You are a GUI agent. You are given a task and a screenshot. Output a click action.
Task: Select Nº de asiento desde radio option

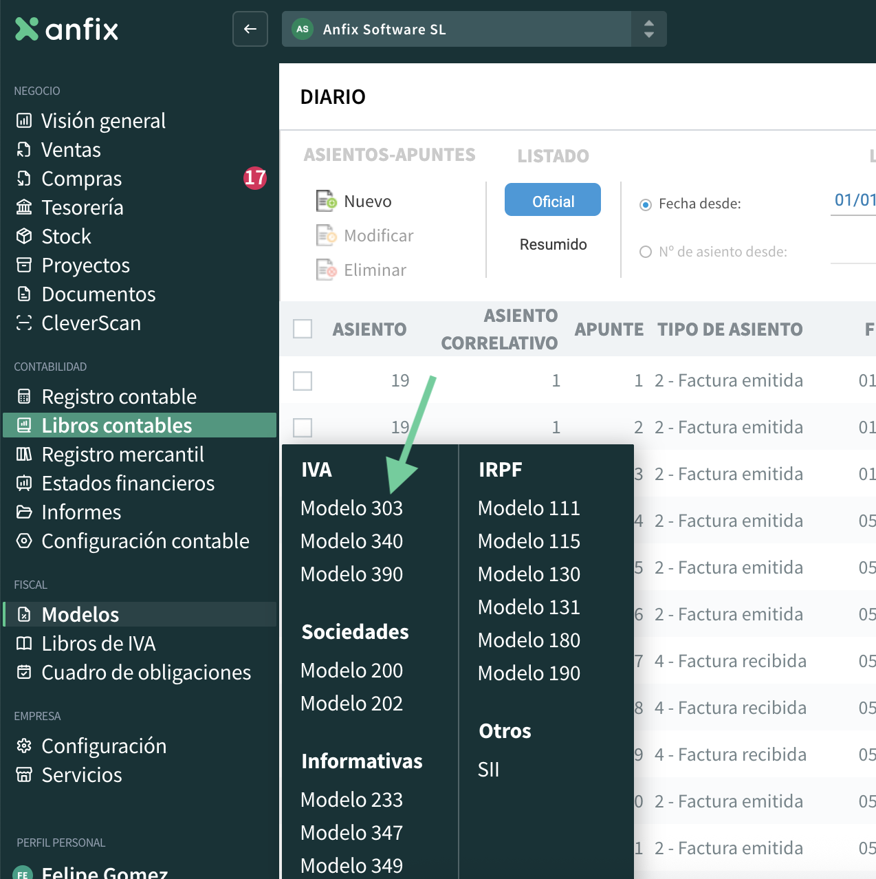646,252
